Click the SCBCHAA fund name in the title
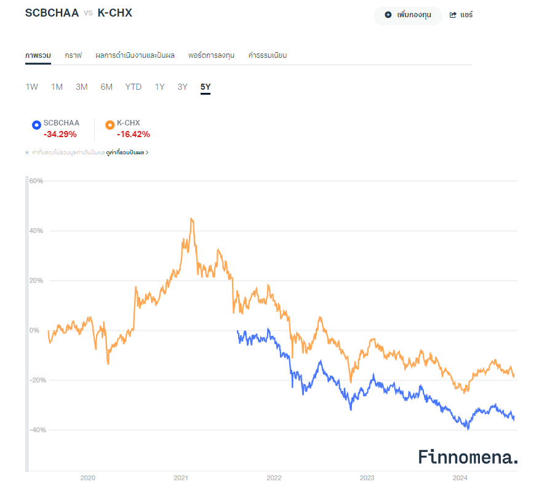This screenshot has height=487, width=547. click(x=52, y=13)
